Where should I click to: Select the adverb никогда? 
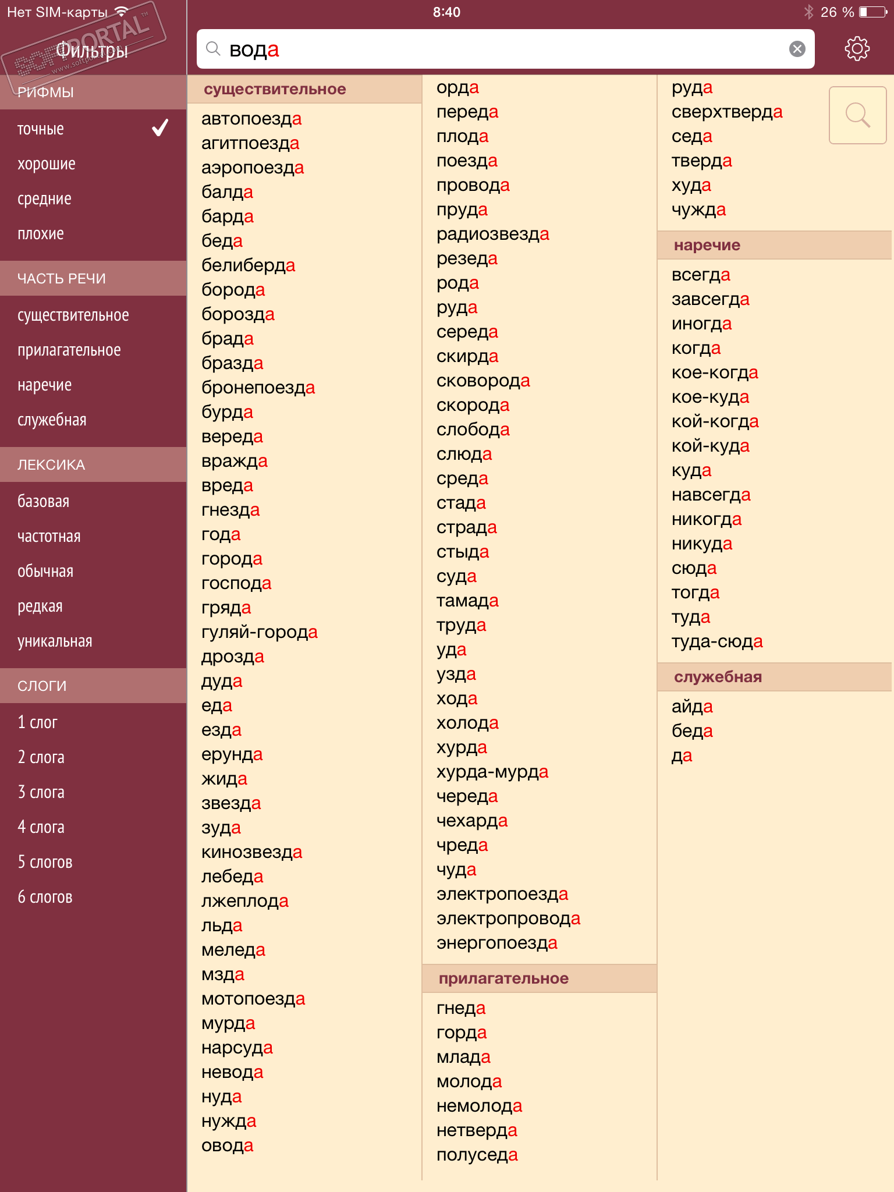point(707,519)
